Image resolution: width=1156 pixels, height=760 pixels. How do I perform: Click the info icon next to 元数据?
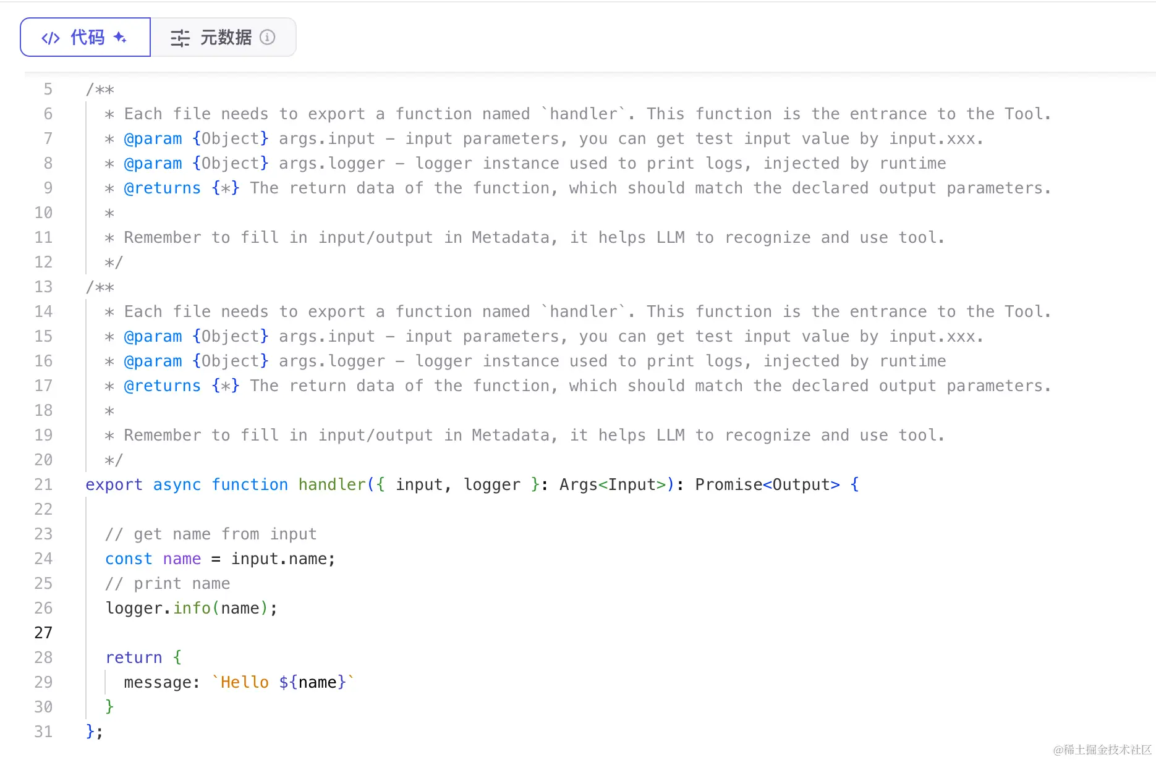click(267, 37)
